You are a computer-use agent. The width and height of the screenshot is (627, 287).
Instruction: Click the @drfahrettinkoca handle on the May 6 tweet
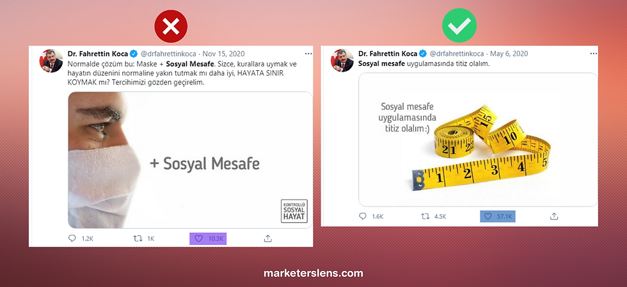coord(457,54)
